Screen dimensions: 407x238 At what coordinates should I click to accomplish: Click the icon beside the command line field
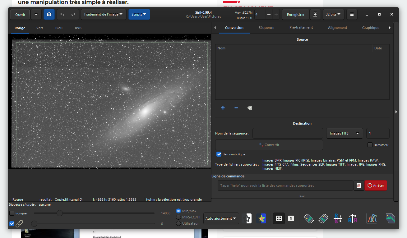pyautogui.click(x=359, y=185)
